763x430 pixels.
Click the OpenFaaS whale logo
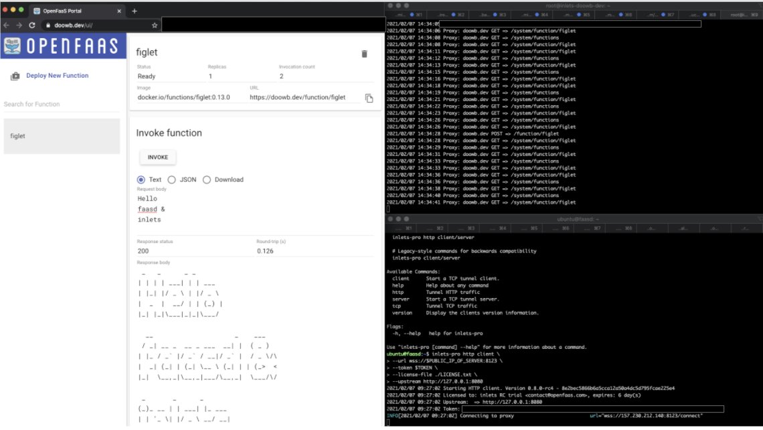(x=12, y=46)
